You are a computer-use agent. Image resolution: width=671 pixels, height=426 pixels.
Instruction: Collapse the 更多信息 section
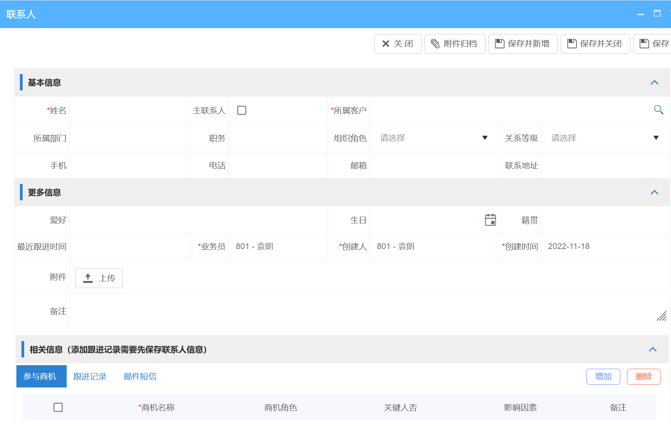tap(655, 192)
